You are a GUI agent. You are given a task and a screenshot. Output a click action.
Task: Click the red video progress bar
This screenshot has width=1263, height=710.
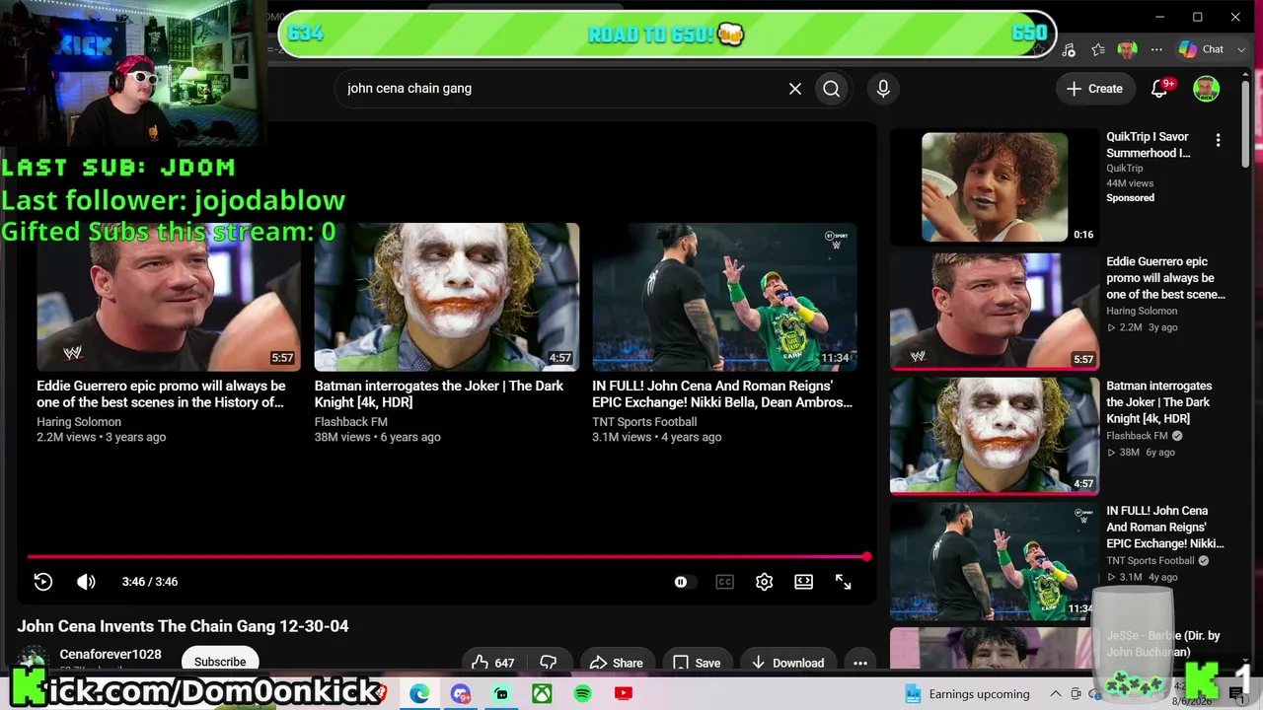pyautogui.click(x=447, y=557)
